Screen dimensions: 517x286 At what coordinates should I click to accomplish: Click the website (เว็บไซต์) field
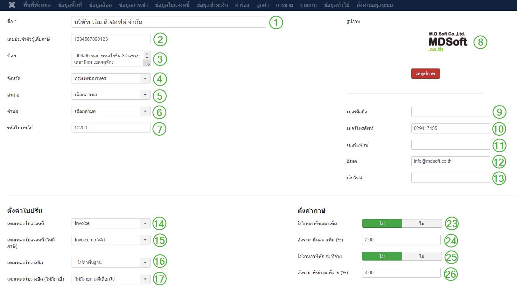[451, 178]
